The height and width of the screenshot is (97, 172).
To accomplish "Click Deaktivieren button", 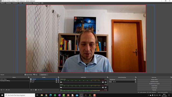I will 44,75.
